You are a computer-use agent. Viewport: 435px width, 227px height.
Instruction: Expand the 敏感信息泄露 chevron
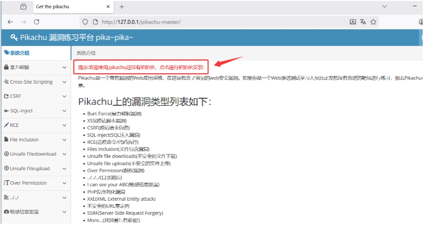(64, 212)
